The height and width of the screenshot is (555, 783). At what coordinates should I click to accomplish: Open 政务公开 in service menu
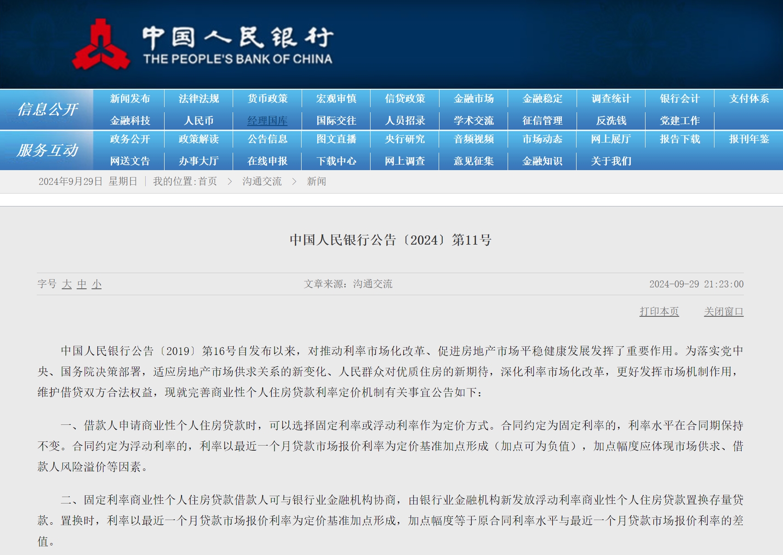pos(130,139)
